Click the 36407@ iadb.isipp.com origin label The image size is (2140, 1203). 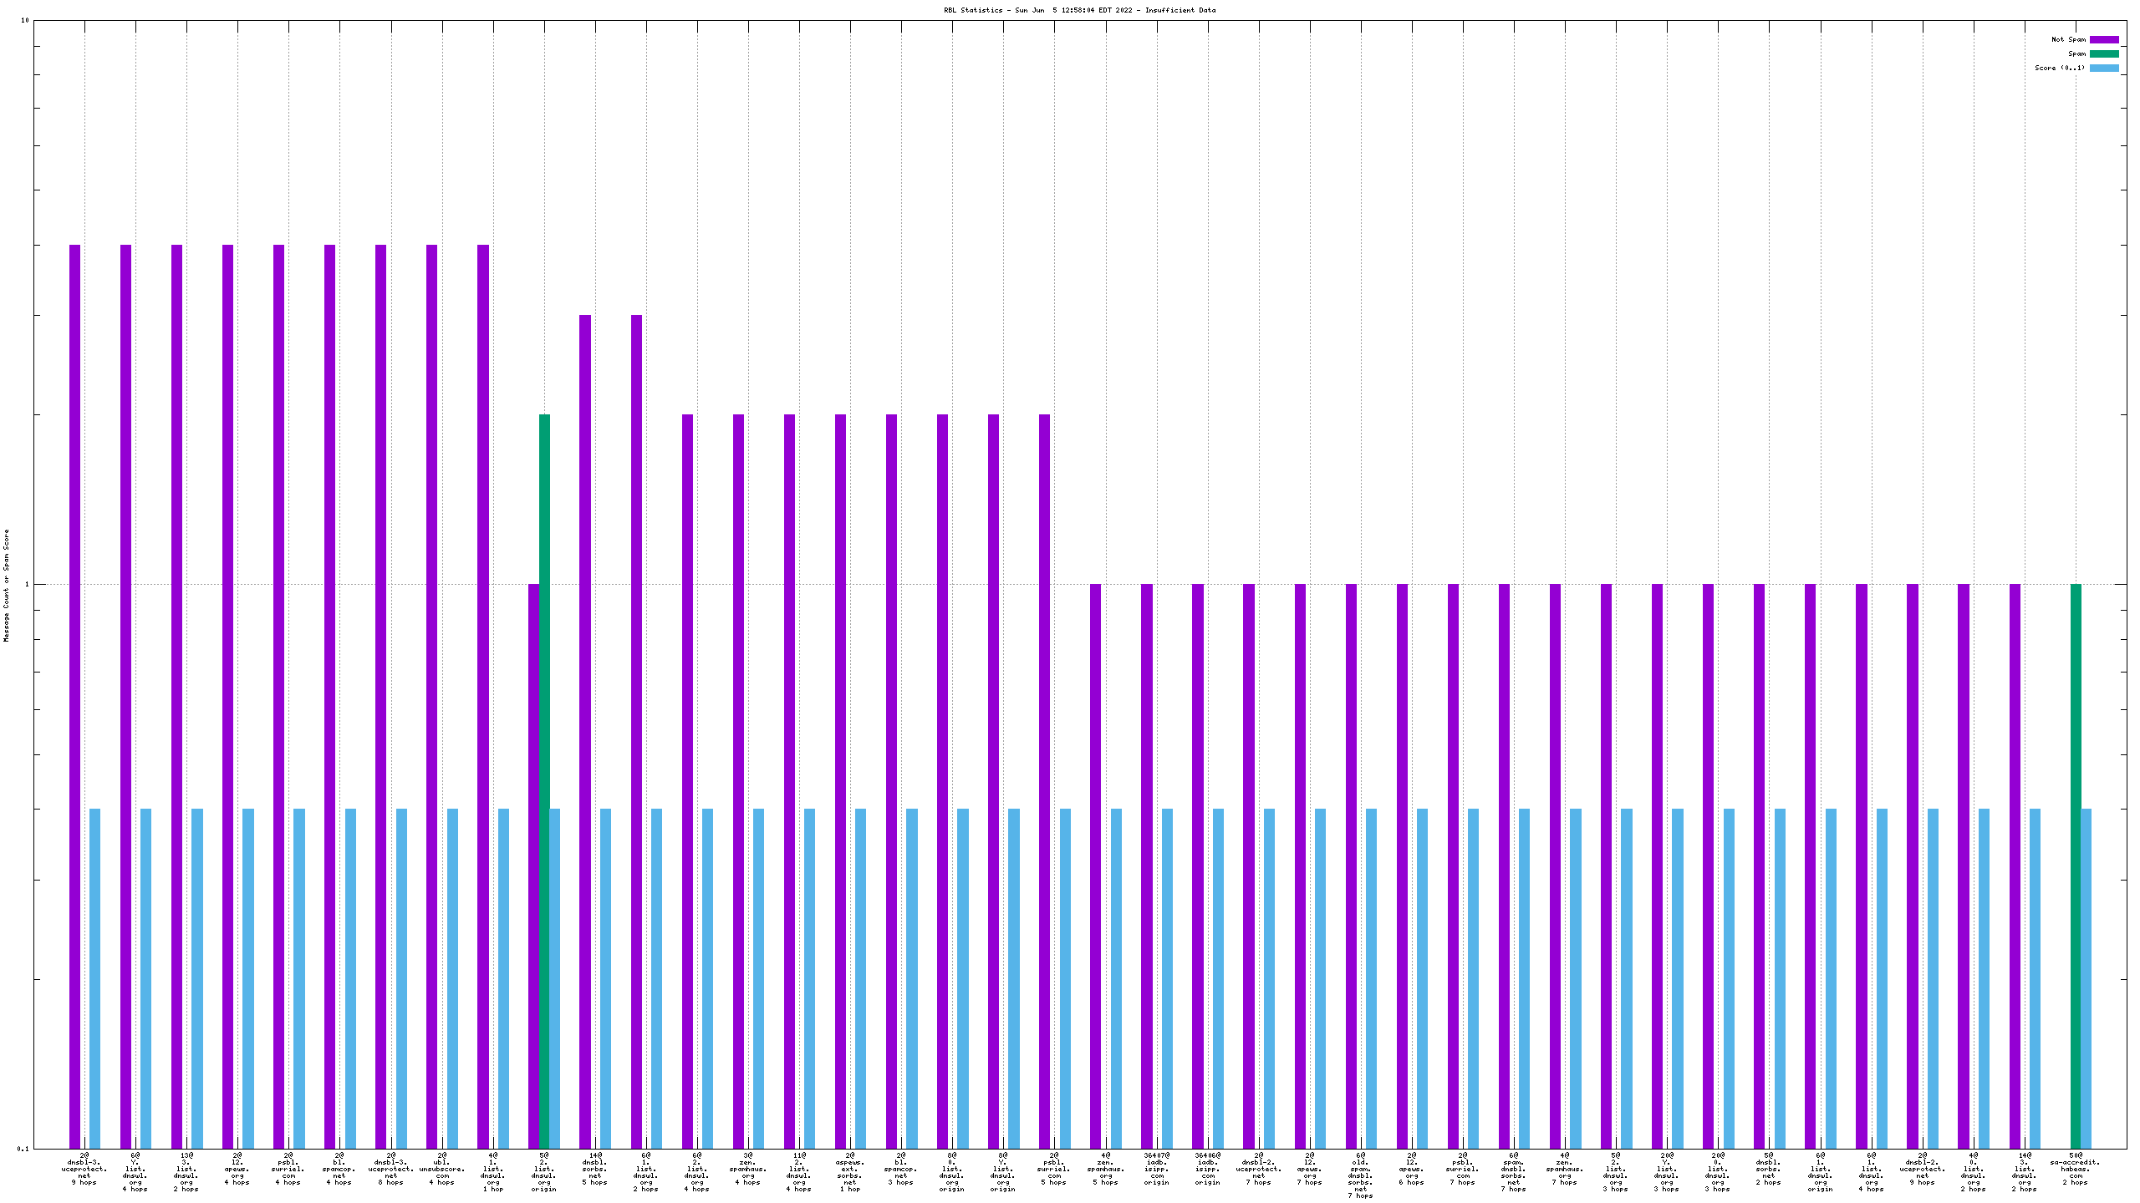click(x=1156, y=1169)
